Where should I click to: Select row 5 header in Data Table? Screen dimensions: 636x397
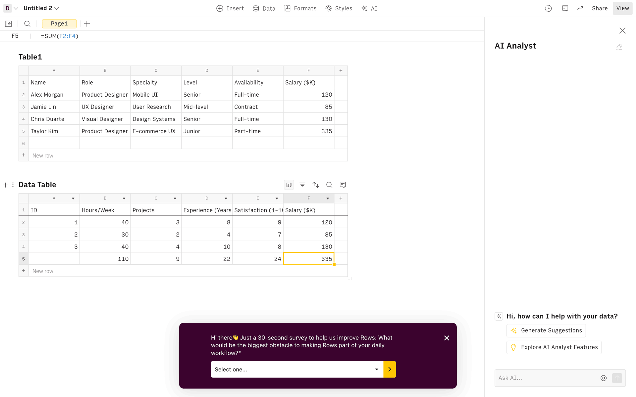pos(24,259)
